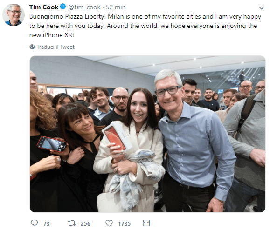Open the @tim_cook handle link

pos(84,7)
